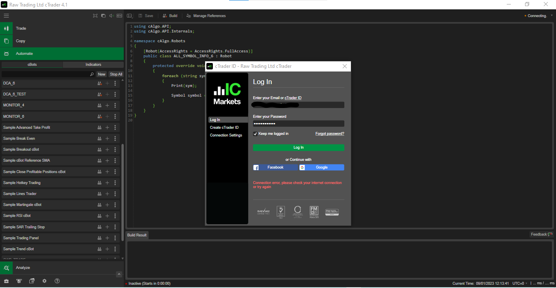Add an instance to Sample SAR Trailing Stop
The height and width of the screenshot is (288, 556).
tap(107, 227)
